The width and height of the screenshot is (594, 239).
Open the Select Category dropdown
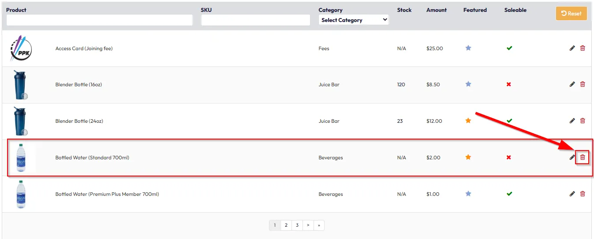pos(353,20)
